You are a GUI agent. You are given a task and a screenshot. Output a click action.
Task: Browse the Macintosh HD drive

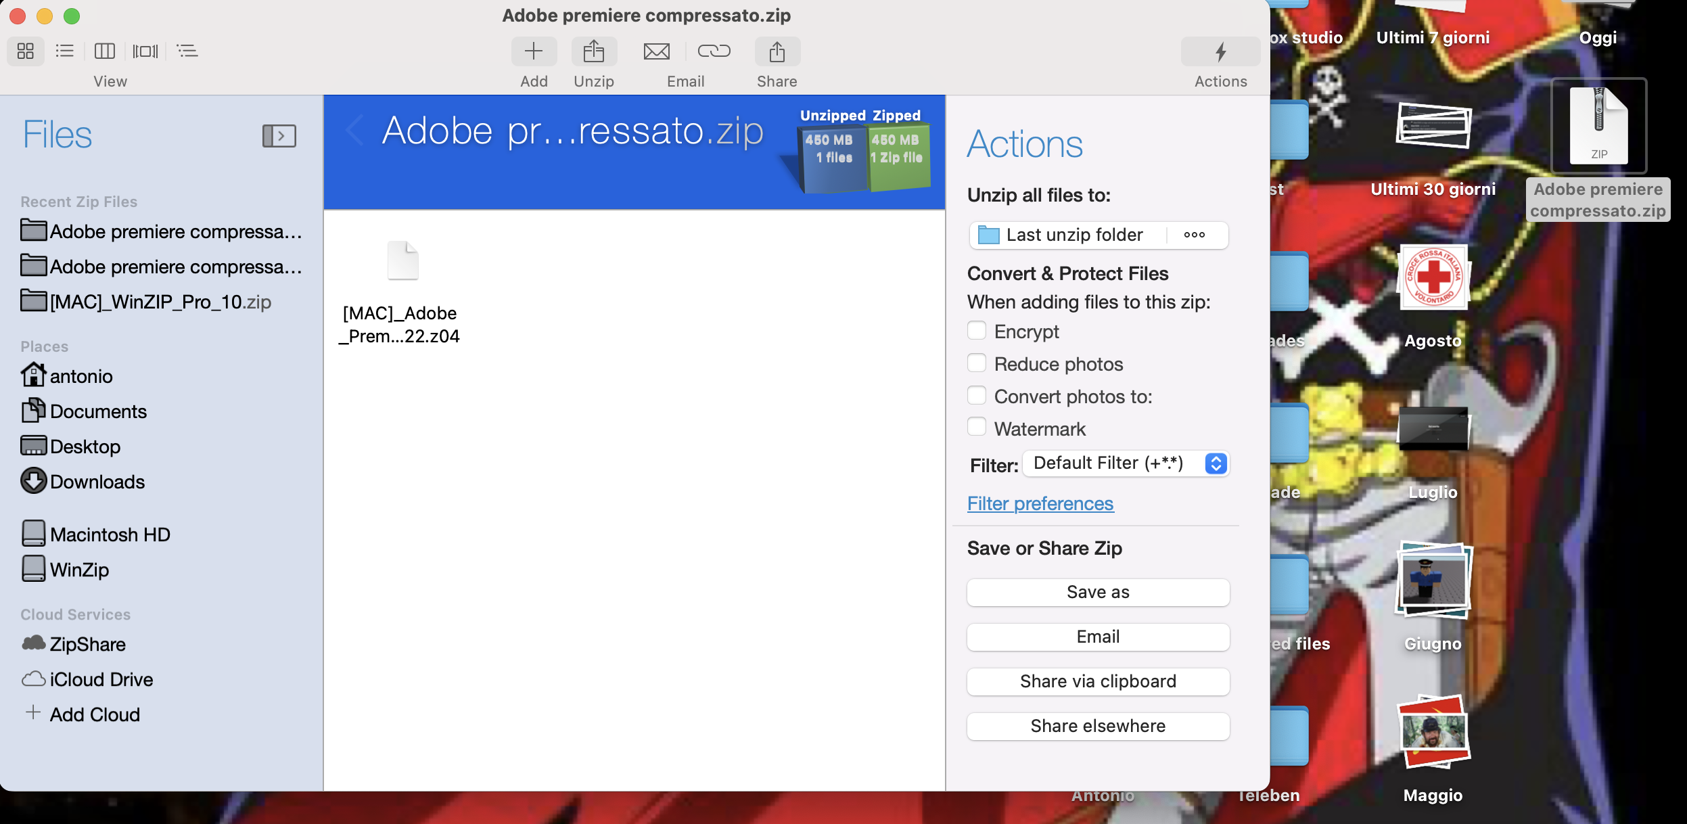point(95,534)
